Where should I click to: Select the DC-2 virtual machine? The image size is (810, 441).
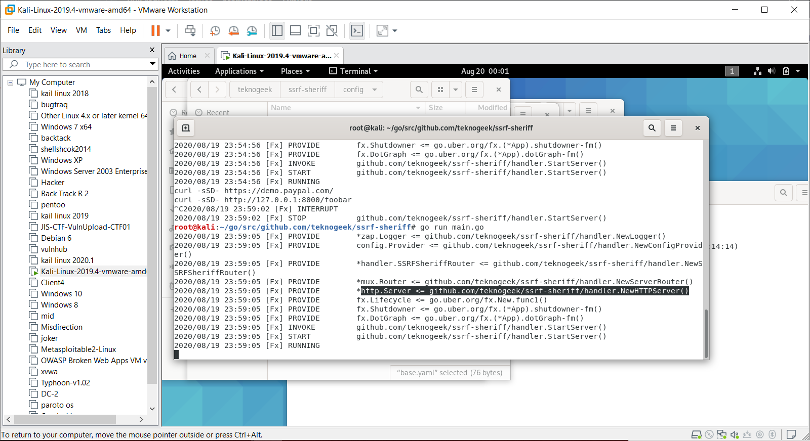(50, 394)
